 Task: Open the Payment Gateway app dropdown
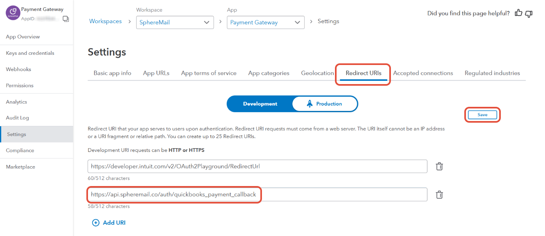[266, 22]
